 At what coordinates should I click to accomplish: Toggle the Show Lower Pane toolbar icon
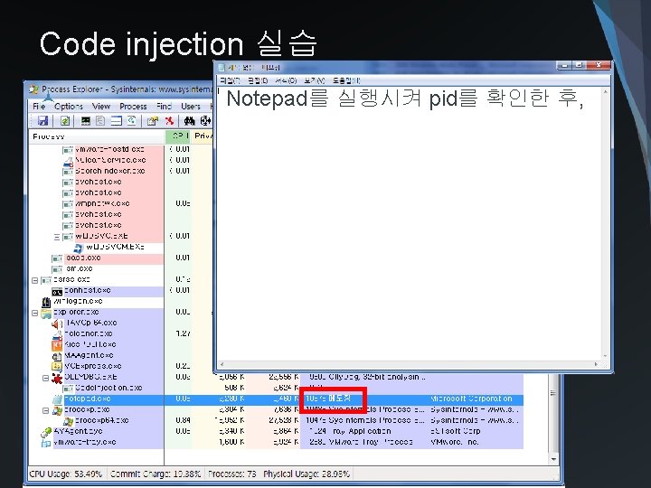pyautogui.click(x=117, y=121)
